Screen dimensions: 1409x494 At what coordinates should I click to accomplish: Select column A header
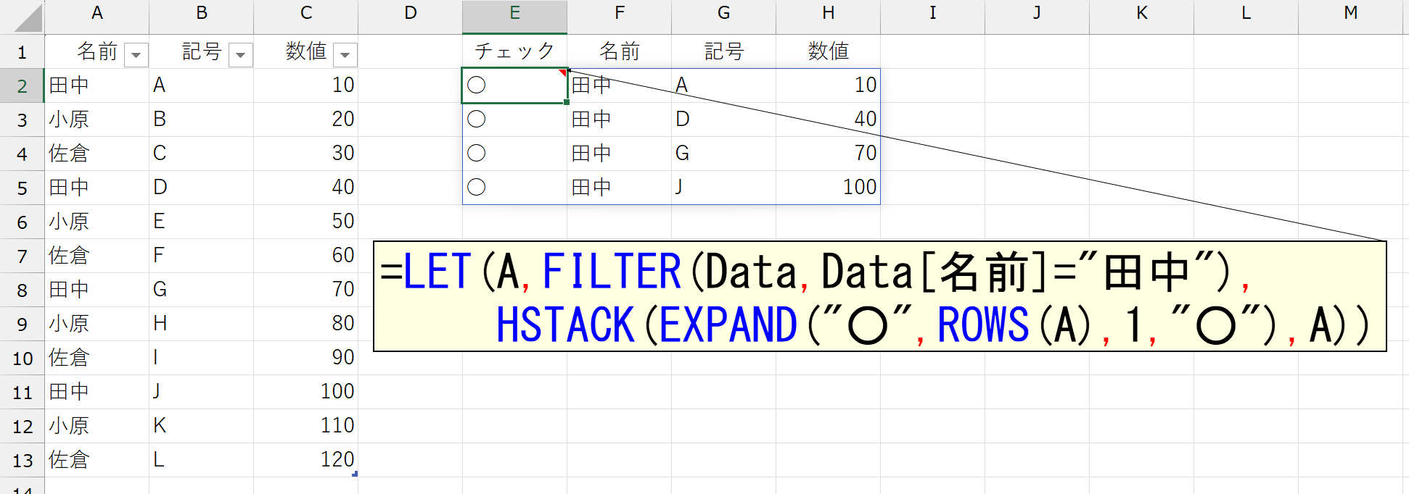pyautogui.click(x=96, y=14)
